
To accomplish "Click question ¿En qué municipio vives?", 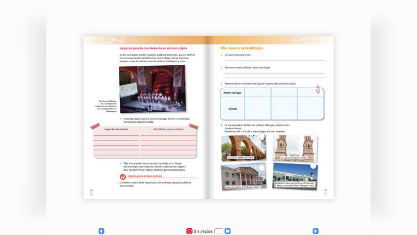I will pos(238,55).
